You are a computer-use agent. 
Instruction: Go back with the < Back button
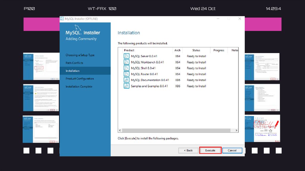[188, 150]
